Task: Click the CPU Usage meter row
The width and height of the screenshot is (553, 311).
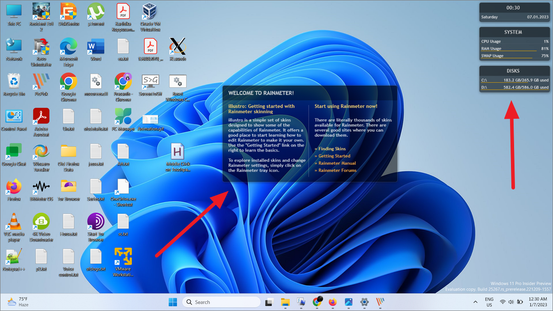Action: tap(515, 42)
